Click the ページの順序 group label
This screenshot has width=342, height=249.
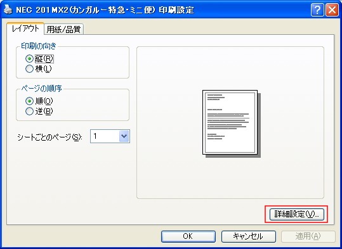pos(41,89)
